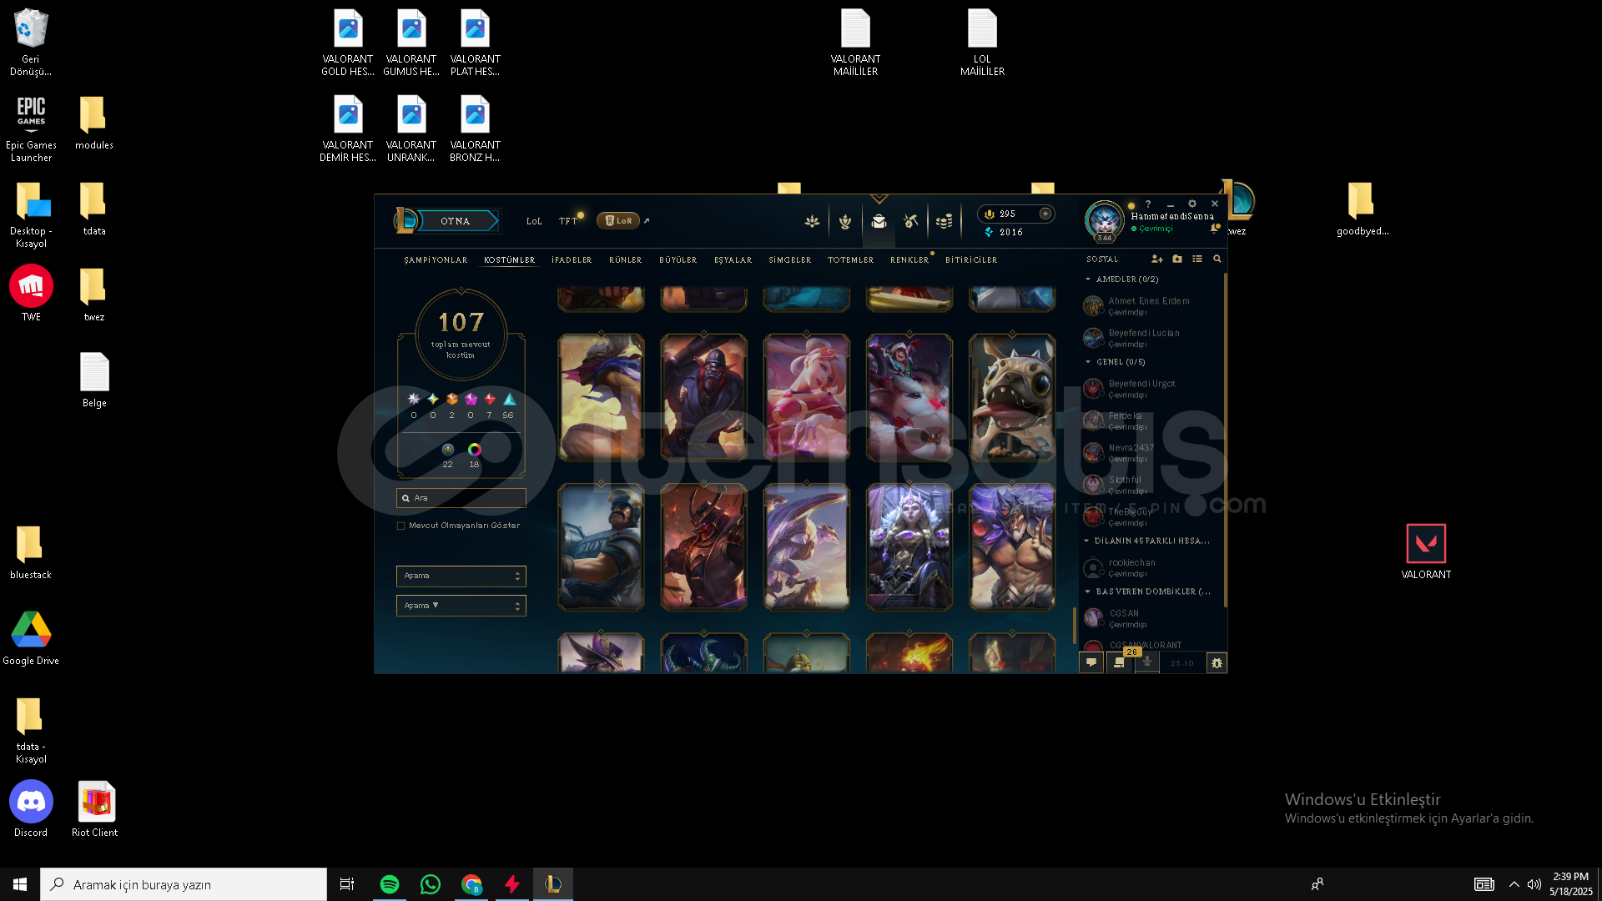Switch to the SİMGELER tab

[x=789, y=260]
